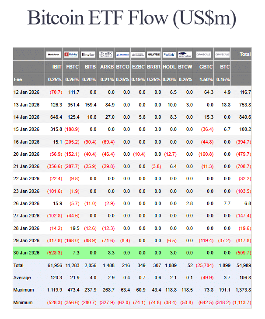Click the Bitwise logo above BITB
Viewport: 265px width, 319px height.
point(89,55)
